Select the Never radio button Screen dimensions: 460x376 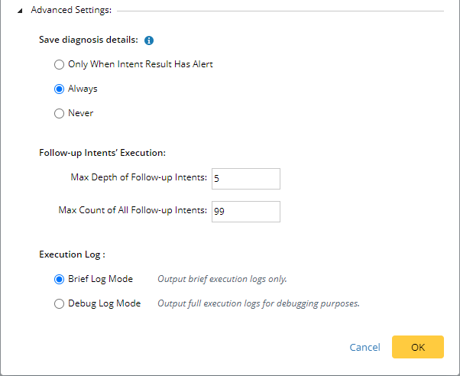tap(59, 113)
